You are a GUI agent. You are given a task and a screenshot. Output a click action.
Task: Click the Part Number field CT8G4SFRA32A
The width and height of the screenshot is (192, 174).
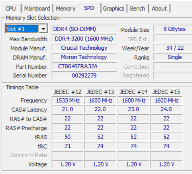[84, 67]
